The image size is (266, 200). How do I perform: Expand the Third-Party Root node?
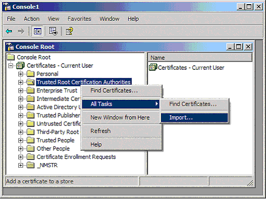pos(20,132)
